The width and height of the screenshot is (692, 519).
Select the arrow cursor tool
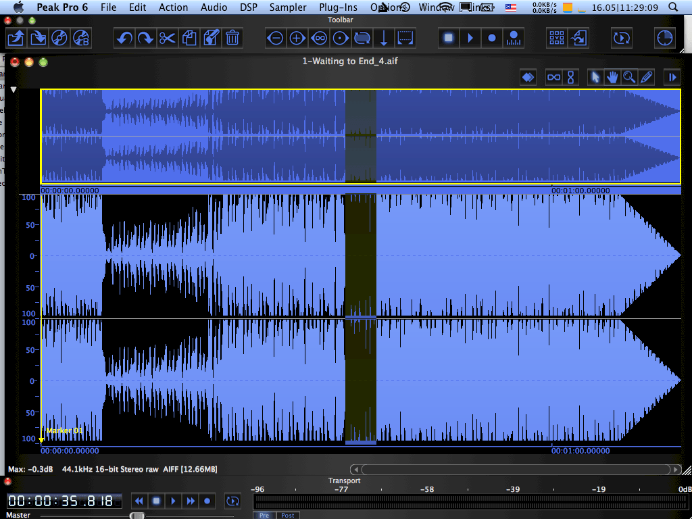pyautogui.click(x=595, y=78)
